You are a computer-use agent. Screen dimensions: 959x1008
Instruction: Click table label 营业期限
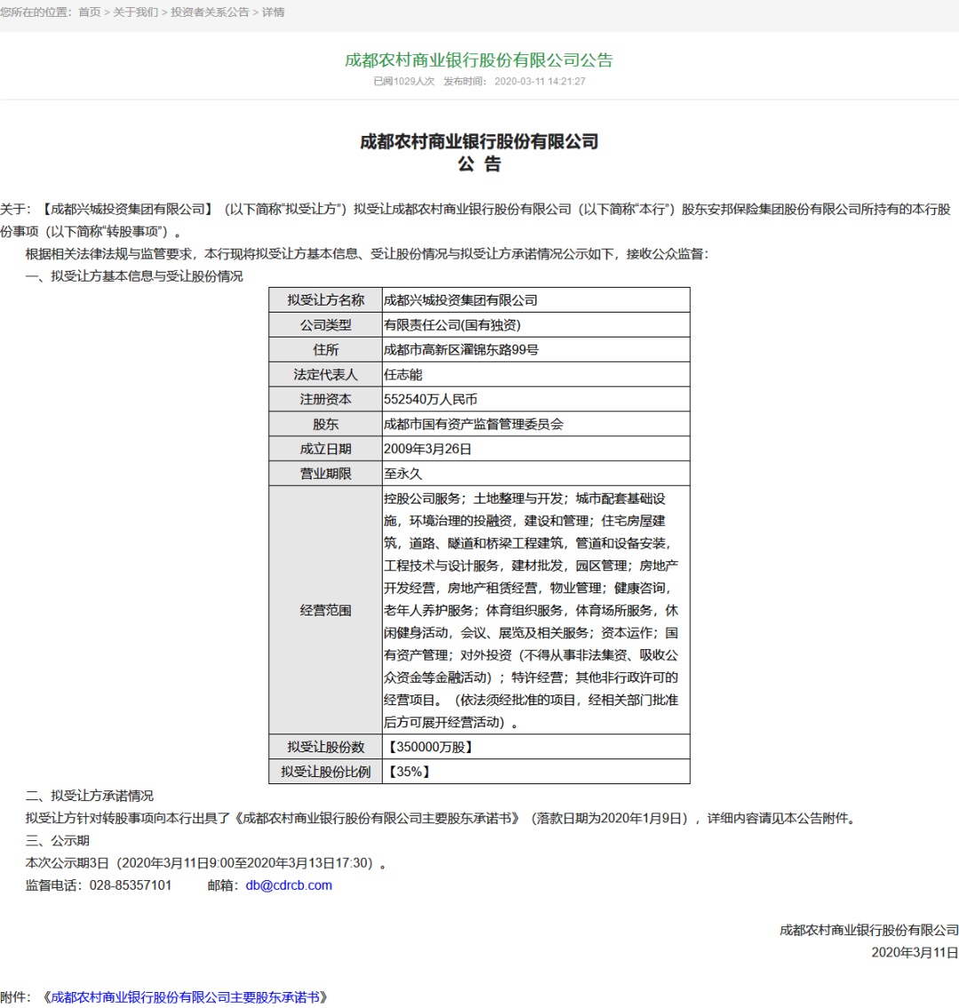point(326,473)
